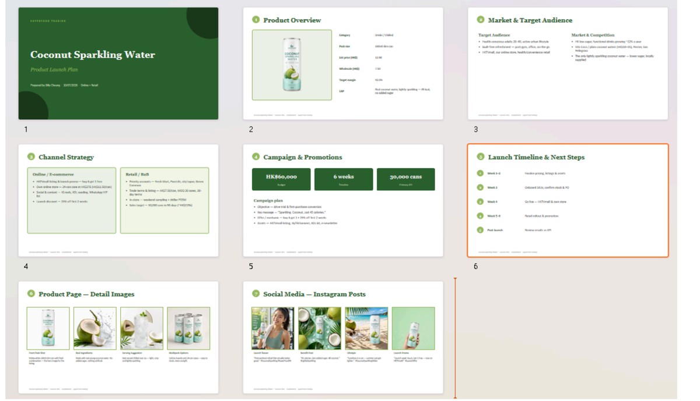This screenshot has height=401, width=700.
Task: Select the Market & Target Audience slide thumbnail
Action: pyautogui.click(x=568, y=63)
